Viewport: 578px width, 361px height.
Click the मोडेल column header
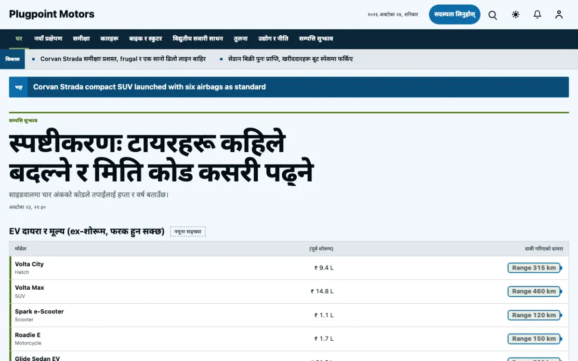click(x=21, y=249)
